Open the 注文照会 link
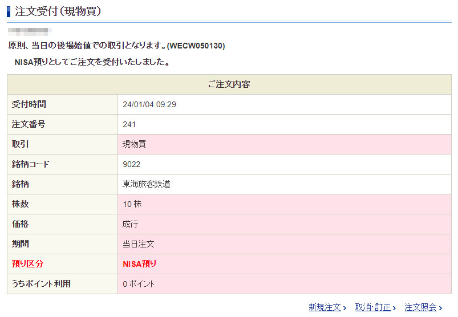This screenshot has height=317, width=458. tap(420, 307)
